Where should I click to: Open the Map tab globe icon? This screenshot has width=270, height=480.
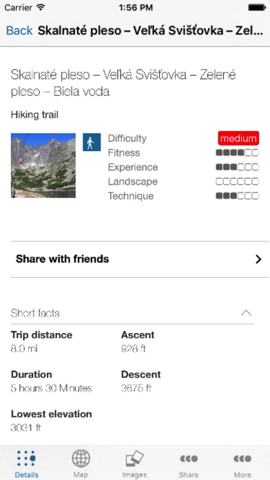tap(81, 458)
